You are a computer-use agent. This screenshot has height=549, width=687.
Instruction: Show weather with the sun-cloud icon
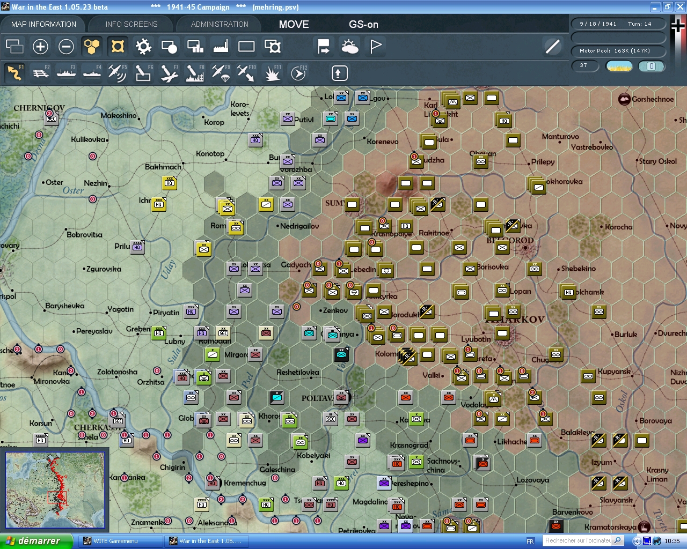point(350,47)
